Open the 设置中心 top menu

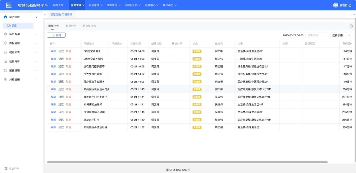click(x=152, y=5)
